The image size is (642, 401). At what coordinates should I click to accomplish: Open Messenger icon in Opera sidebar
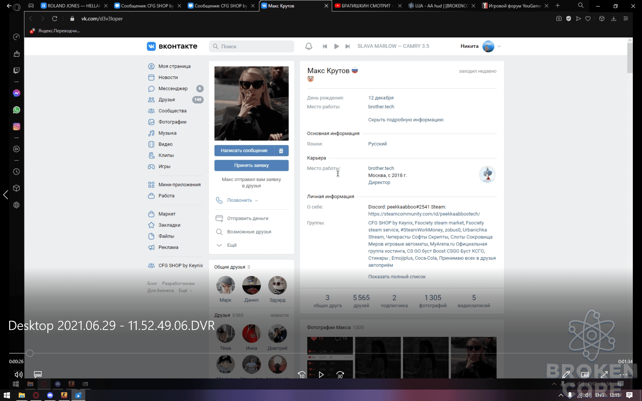pos(16,93)
